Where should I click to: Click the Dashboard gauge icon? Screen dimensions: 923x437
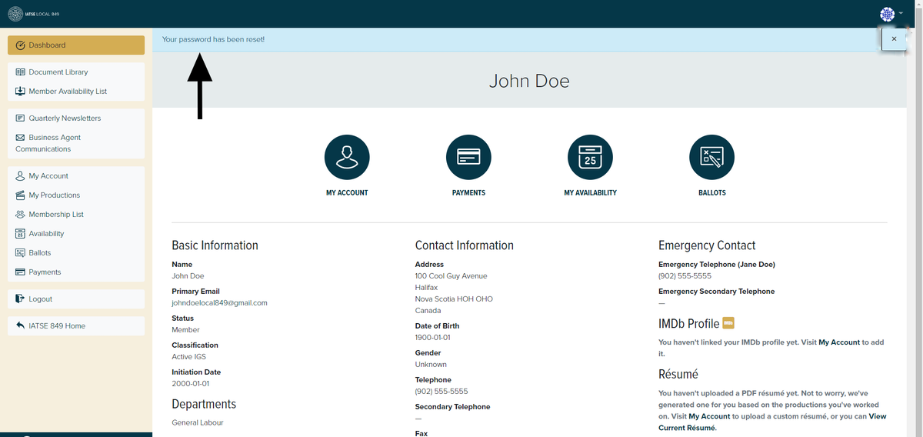(x=21, y=45)
